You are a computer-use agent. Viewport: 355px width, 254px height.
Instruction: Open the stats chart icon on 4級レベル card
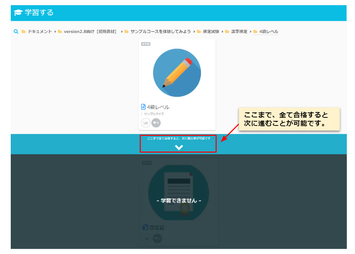pos(146,123)
